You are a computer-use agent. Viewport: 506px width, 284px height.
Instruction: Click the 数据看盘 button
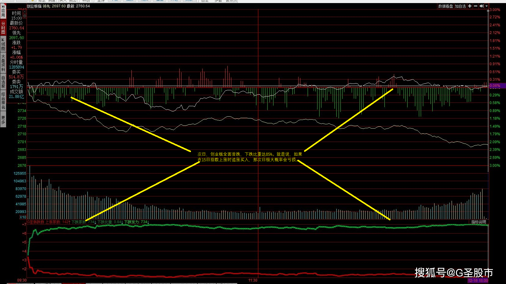click(x=446, y=6)
